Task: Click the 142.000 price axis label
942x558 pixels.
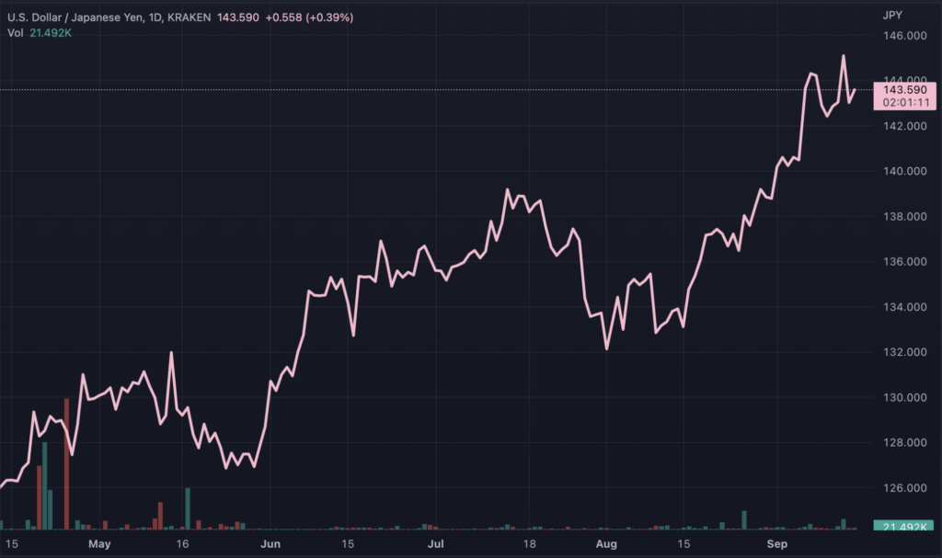Action: pos(905,126)
